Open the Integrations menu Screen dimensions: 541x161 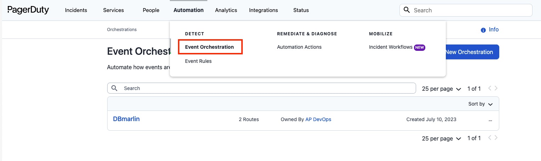(x=264, y=10)
